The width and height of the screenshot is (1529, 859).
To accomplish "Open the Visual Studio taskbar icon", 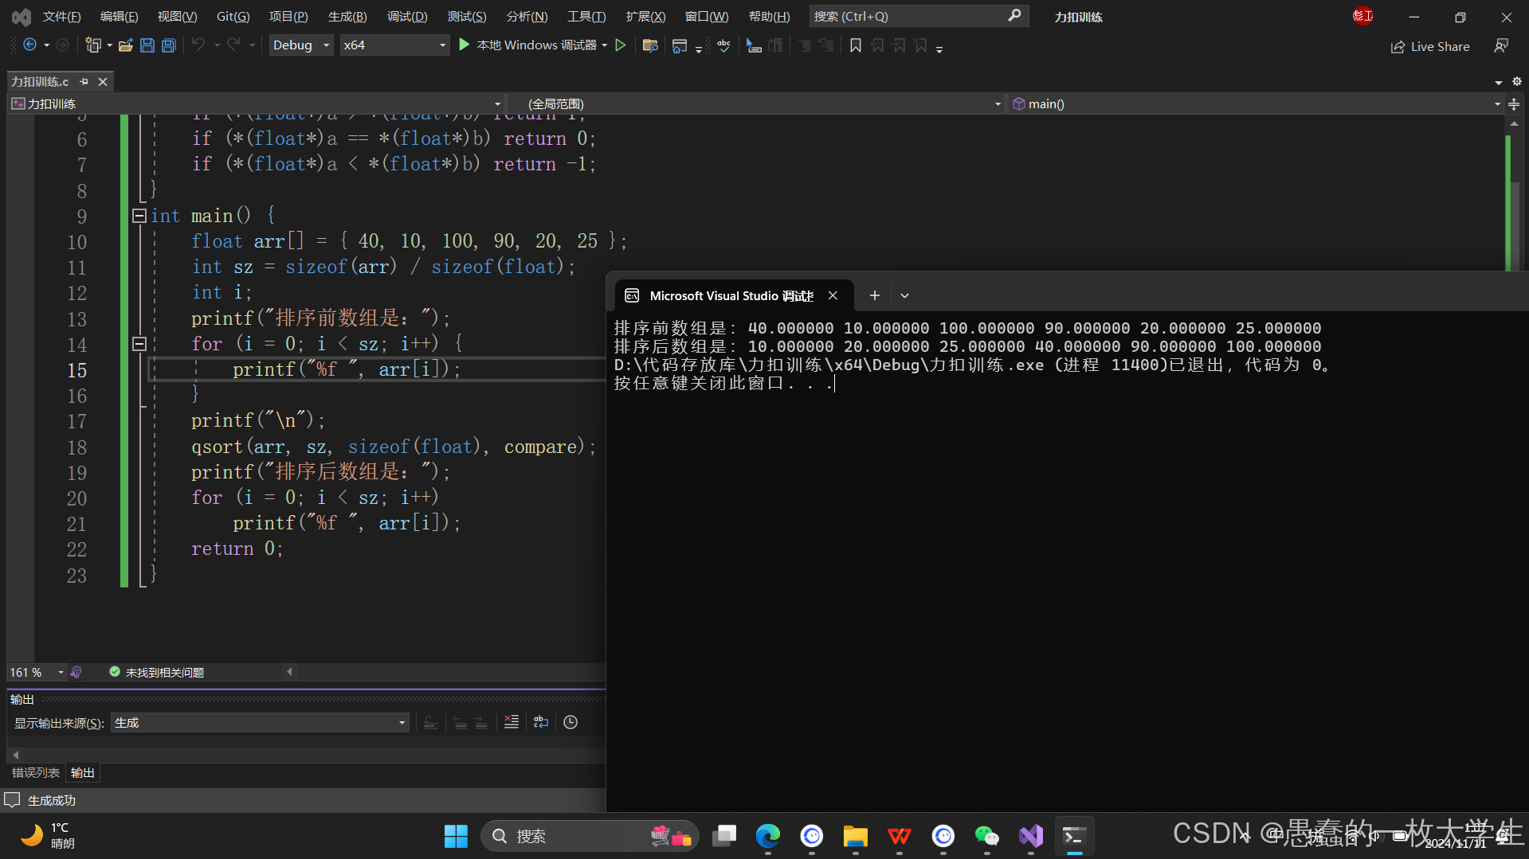I will point(1030,836).
